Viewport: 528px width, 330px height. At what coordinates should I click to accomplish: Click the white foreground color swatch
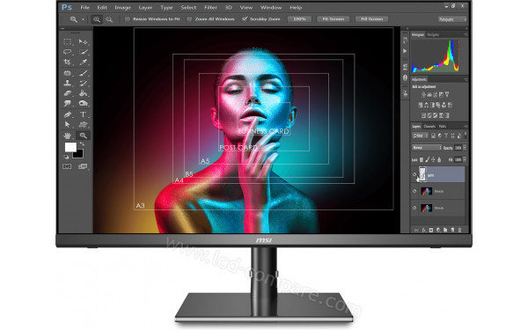70,146
